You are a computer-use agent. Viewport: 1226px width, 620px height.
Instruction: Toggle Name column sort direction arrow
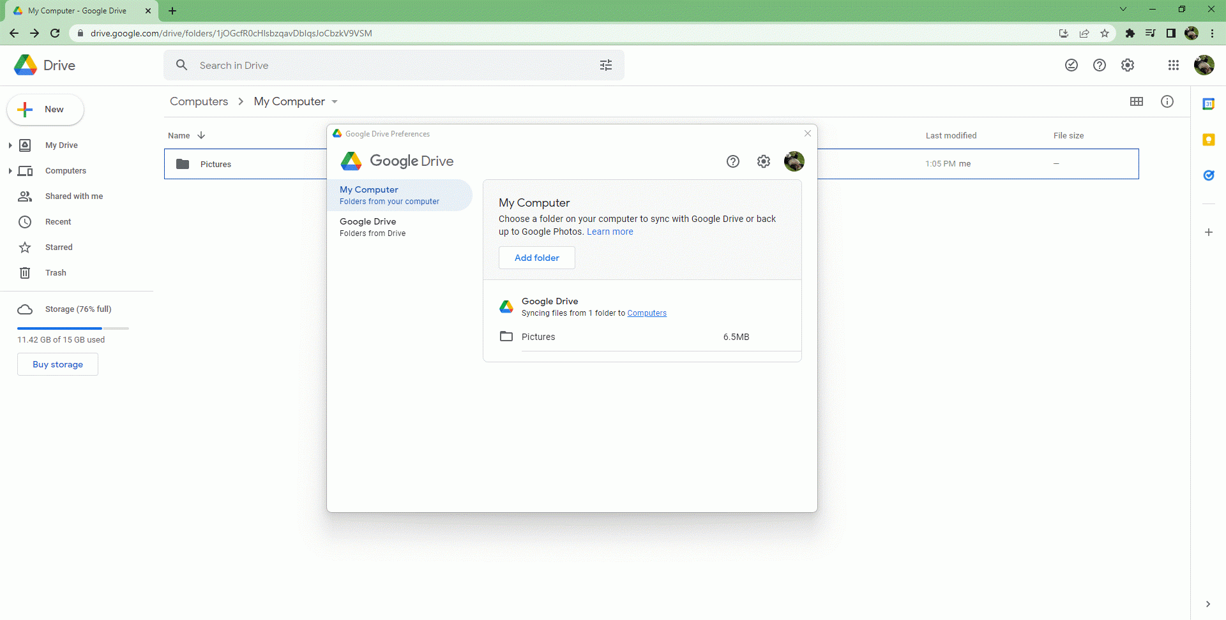201,135
